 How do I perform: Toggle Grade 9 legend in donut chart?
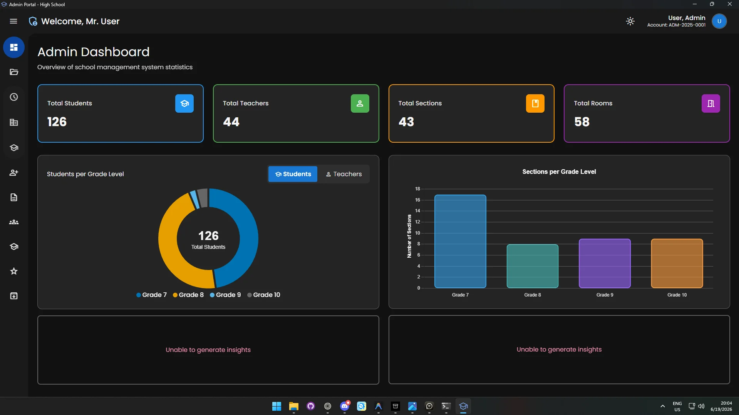pyautogui.click(x=225, y=295)
